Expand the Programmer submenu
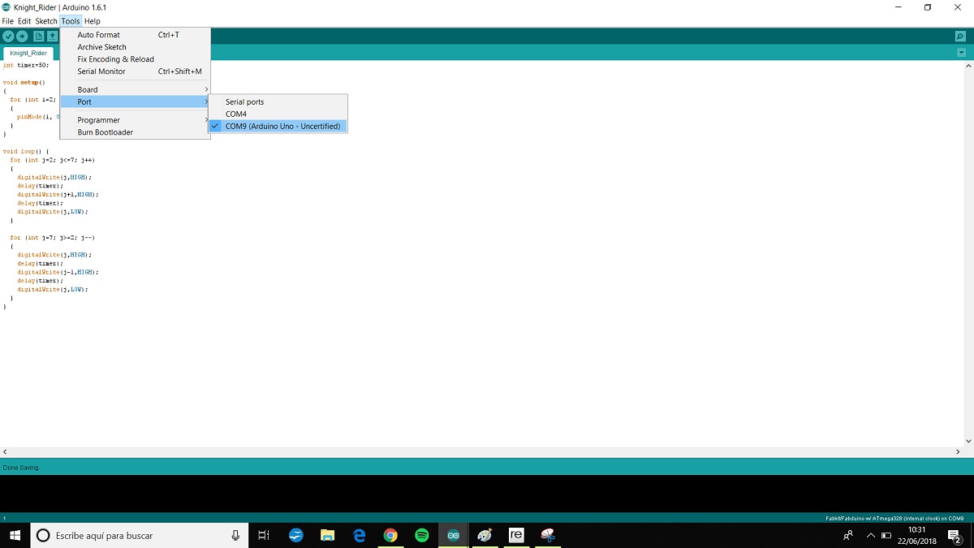This screenshot has height=548, width=974. pos(136,120)
